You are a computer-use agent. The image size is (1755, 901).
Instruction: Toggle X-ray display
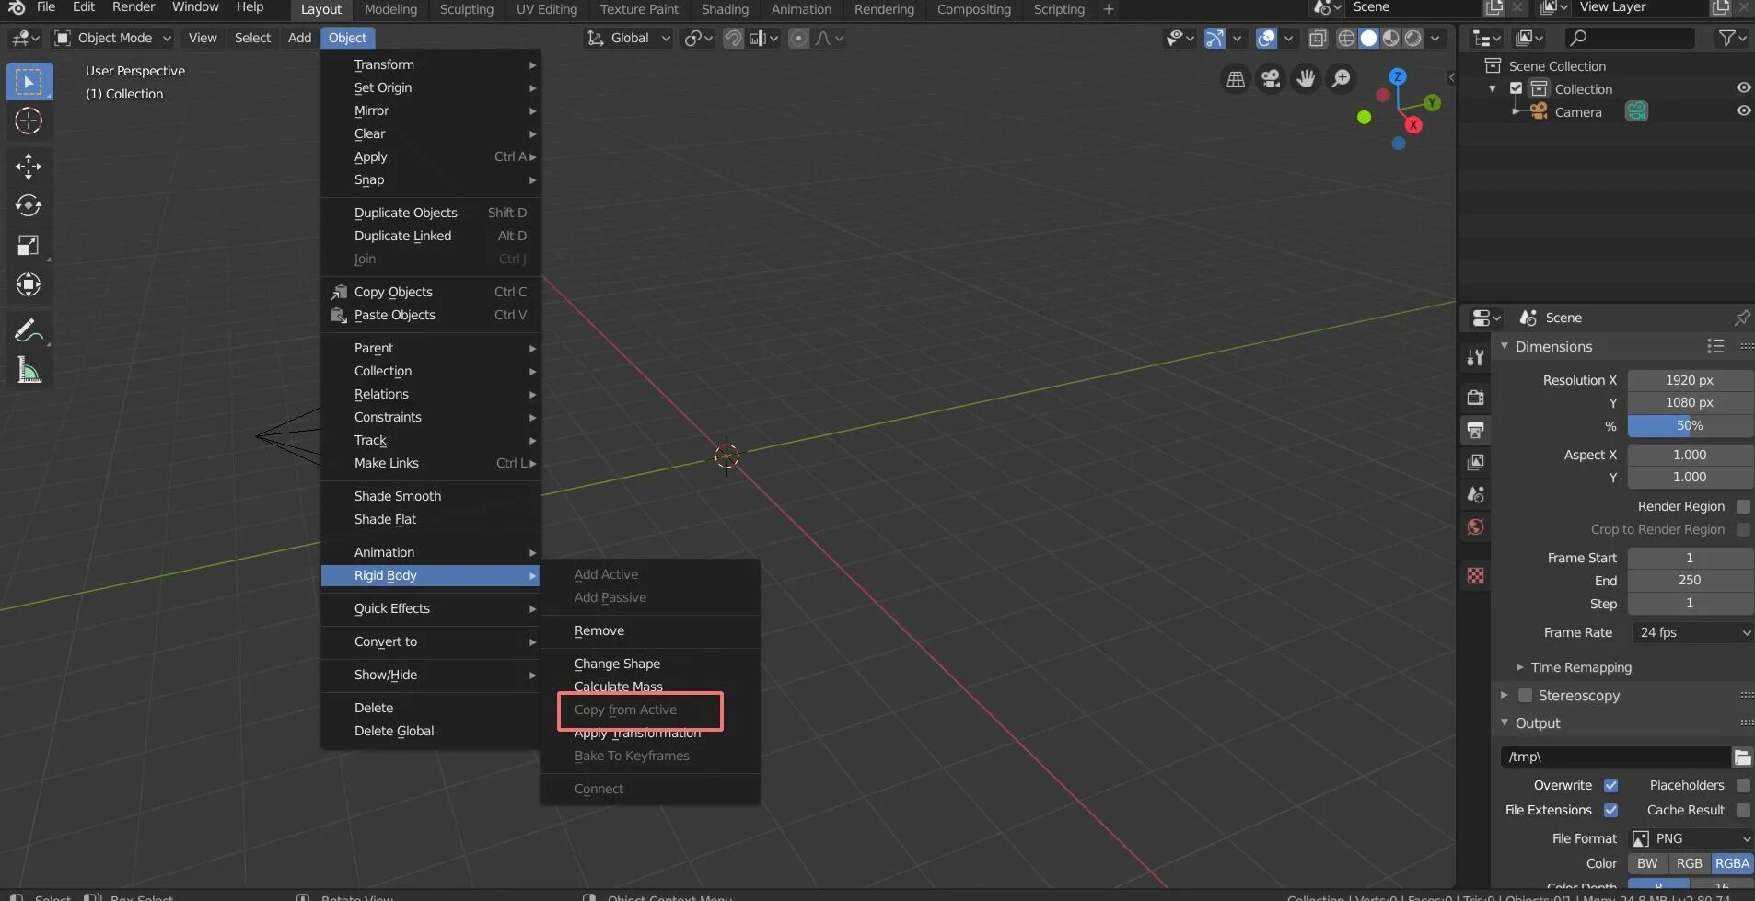point(1318,38)
